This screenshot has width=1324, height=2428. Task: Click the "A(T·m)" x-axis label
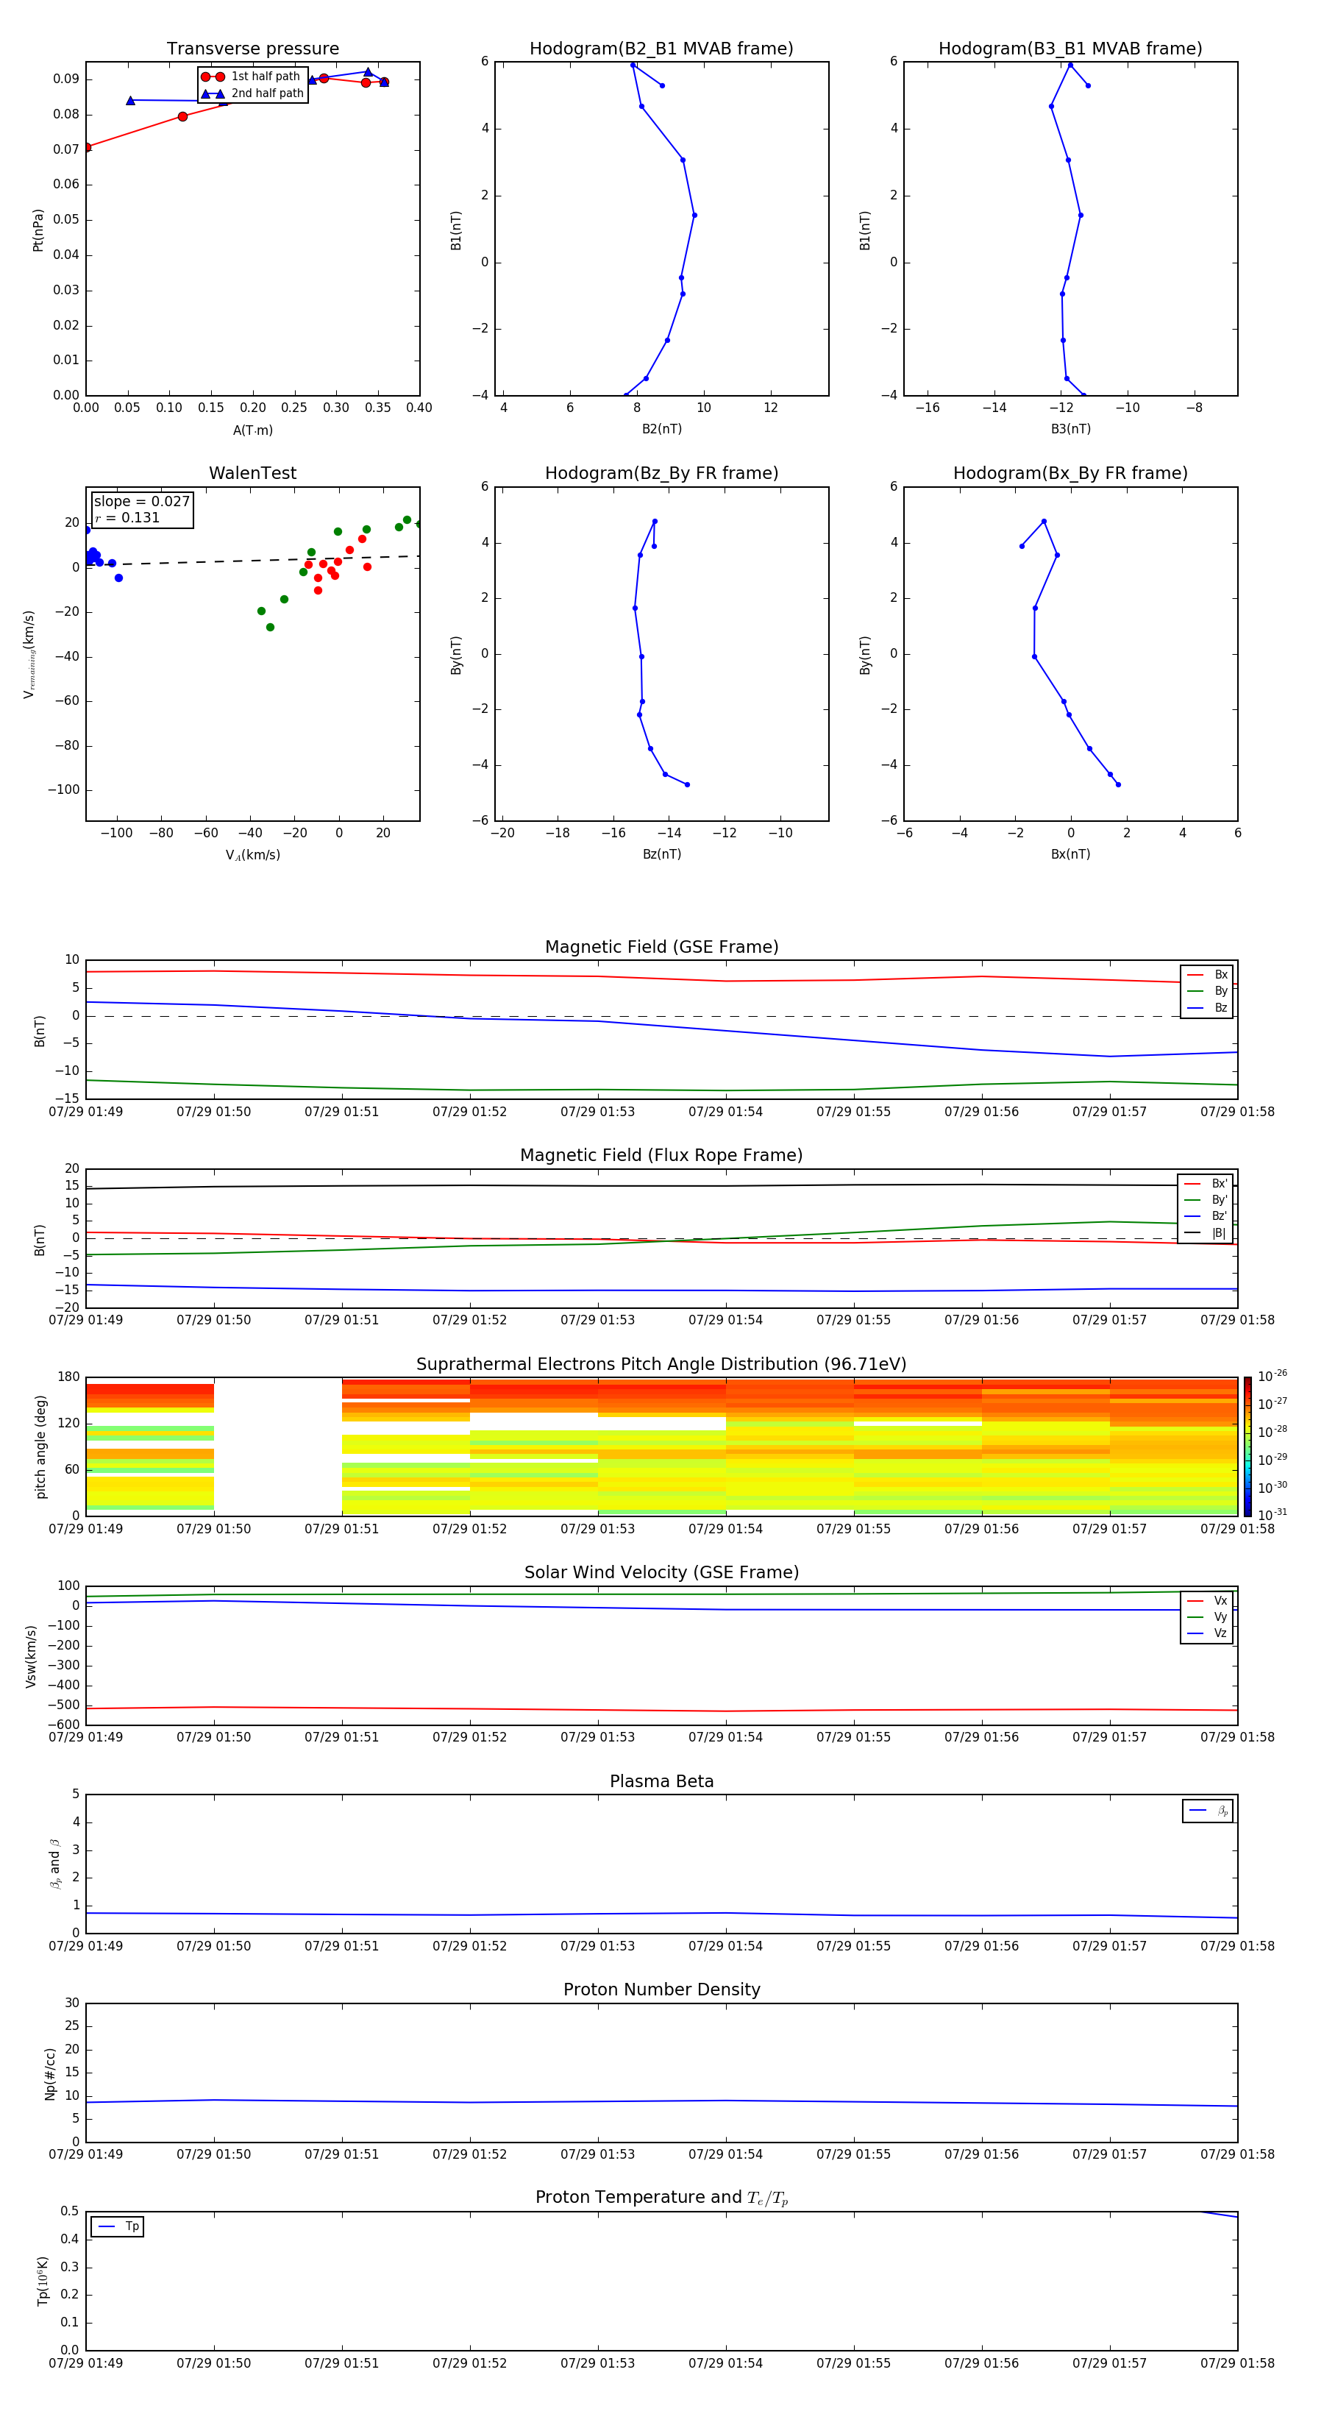(x=252, y=430)
